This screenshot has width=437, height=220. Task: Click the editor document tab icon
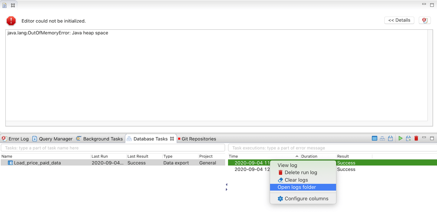(4, 5)
